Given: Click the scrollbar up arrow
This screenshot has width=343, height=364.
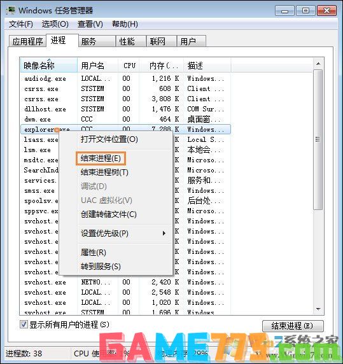Looking at the screenshot, I should tap(318, 64).
